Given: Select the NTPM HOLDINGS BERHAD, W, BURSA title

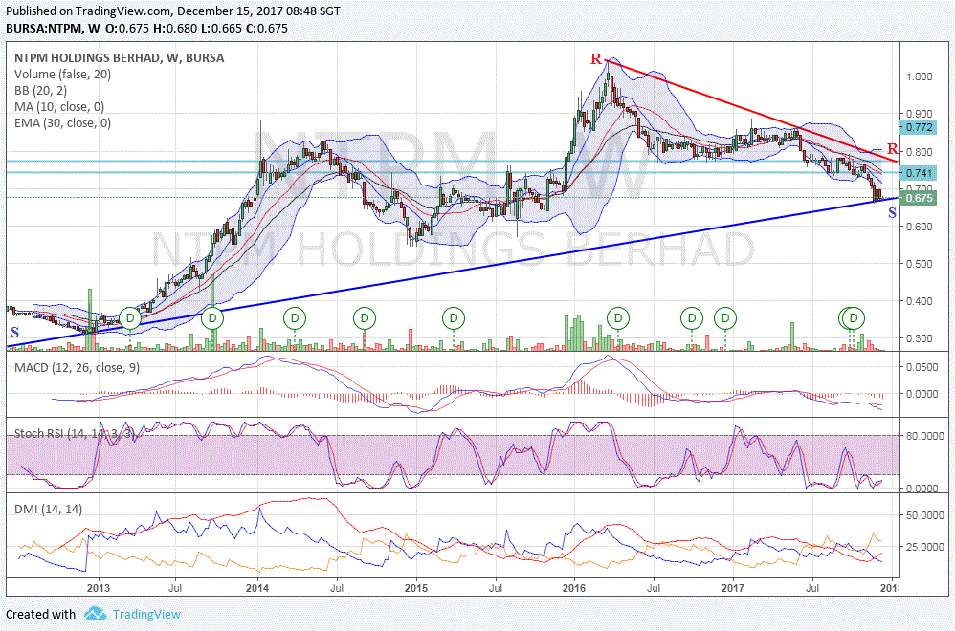Looking at the screenshot, I should [x=120, y=57].
